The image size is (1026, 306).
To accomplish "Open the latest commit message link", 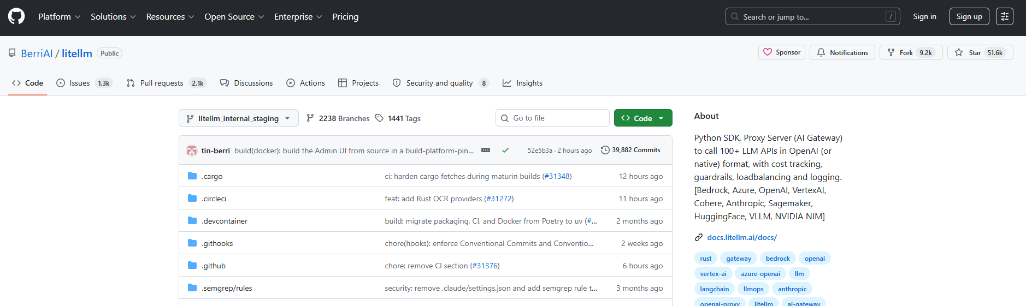I will click(x=354, y=151).
